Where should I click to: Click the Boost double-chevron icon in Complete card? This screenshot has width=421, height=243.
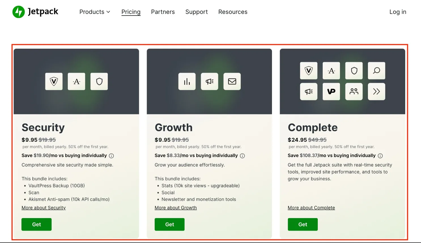point(377,91)
